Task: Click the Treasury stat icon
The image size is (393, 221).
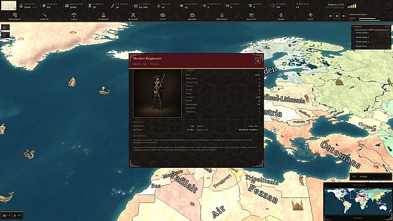Action: point(21,5)
